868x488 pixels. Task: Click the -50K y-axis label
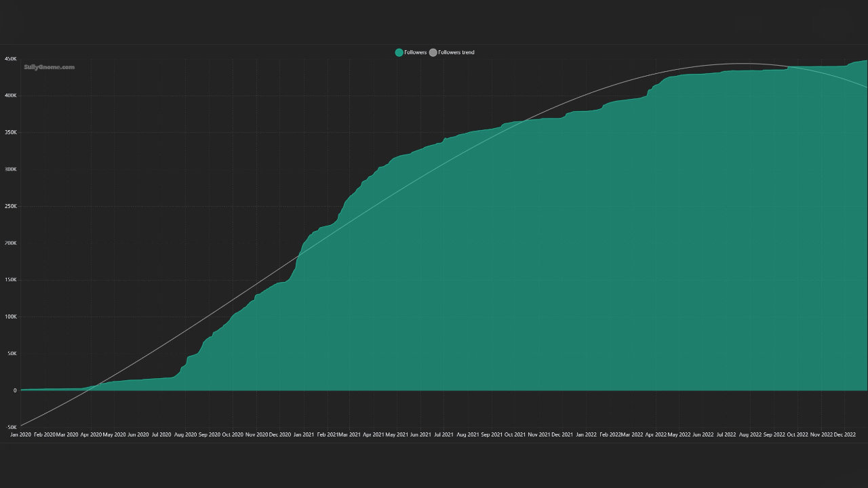click(10, 427)
